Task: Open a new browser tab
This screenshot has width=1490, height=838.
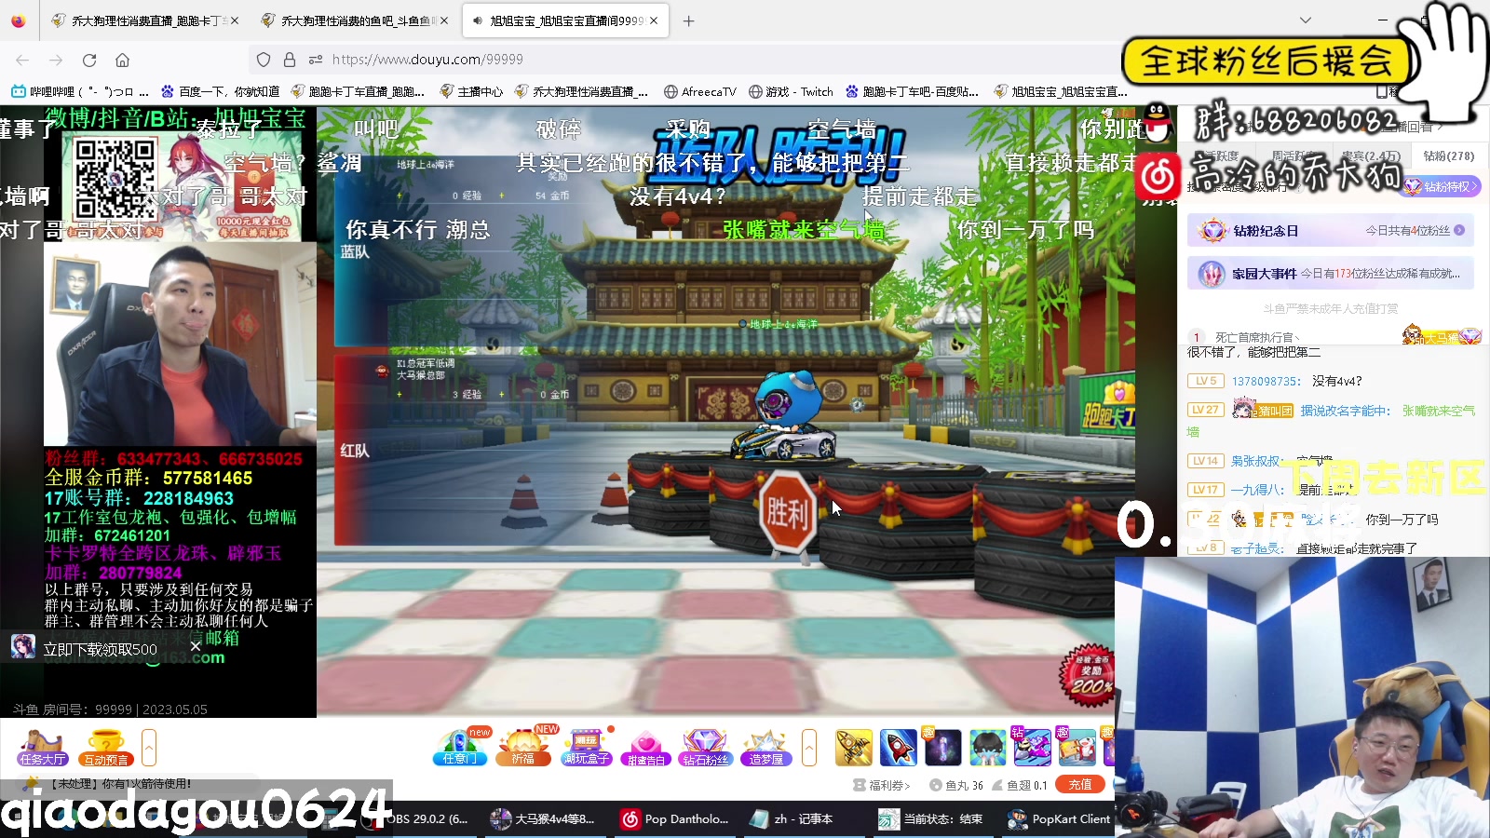Action: point(688,20)
